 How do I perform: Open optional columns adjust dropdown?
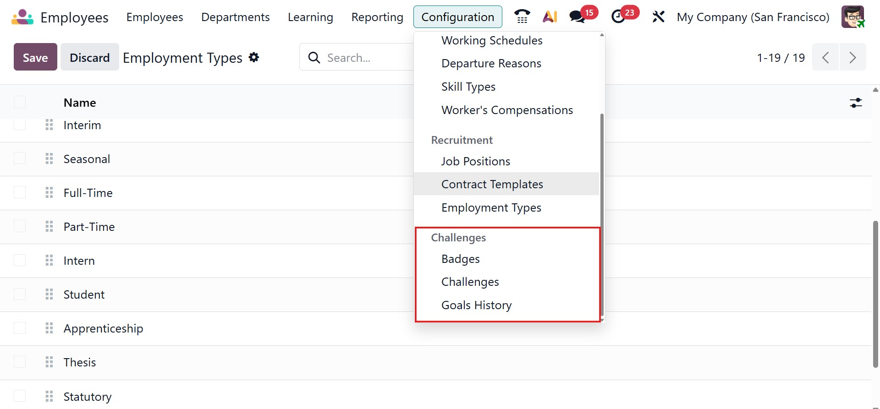pos(856,103)
